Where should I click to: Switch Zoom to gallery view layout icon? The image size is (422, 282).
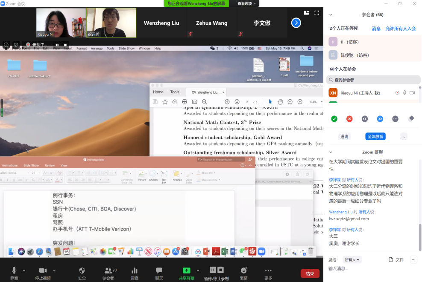(x=306, y=13)
